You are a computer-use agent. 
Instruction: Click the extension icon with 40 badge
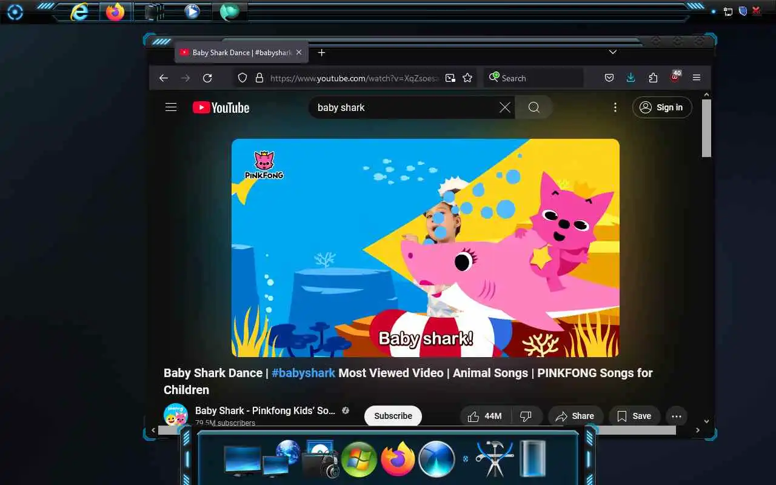click(675, 78)
